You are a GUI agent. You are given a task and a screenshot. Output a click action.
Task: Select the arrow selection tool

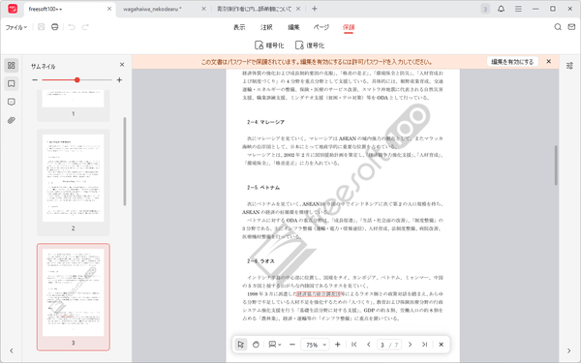coord(241,345)
